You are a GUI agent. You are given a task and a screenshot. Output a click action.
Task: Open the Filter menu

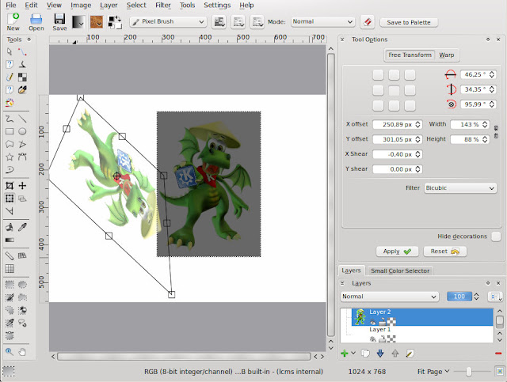pyautogui.click(x=163, y=6)
